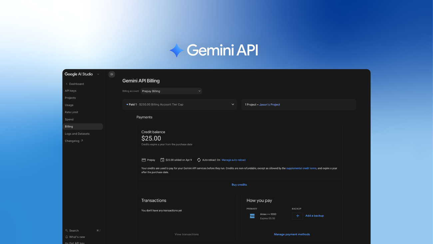This screenshot has height=244, width=433.
Task: Toggle Auto-reload setting via Manage auto-reload
Action: 233,160
